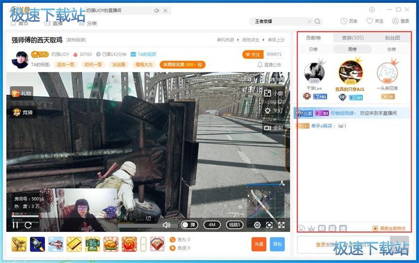Close the 奶强UOY的直播间 tab

(166, 11)
